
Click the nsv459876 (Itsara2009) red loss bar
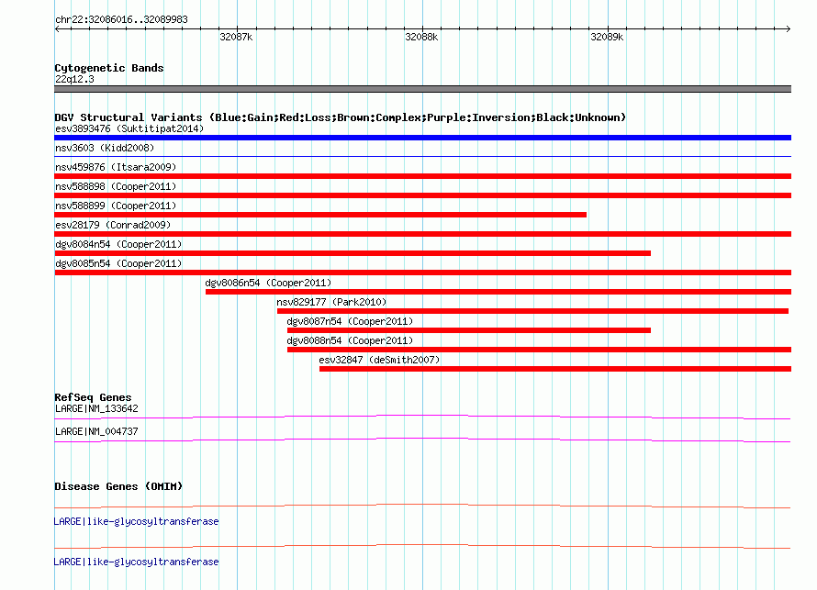422,176
